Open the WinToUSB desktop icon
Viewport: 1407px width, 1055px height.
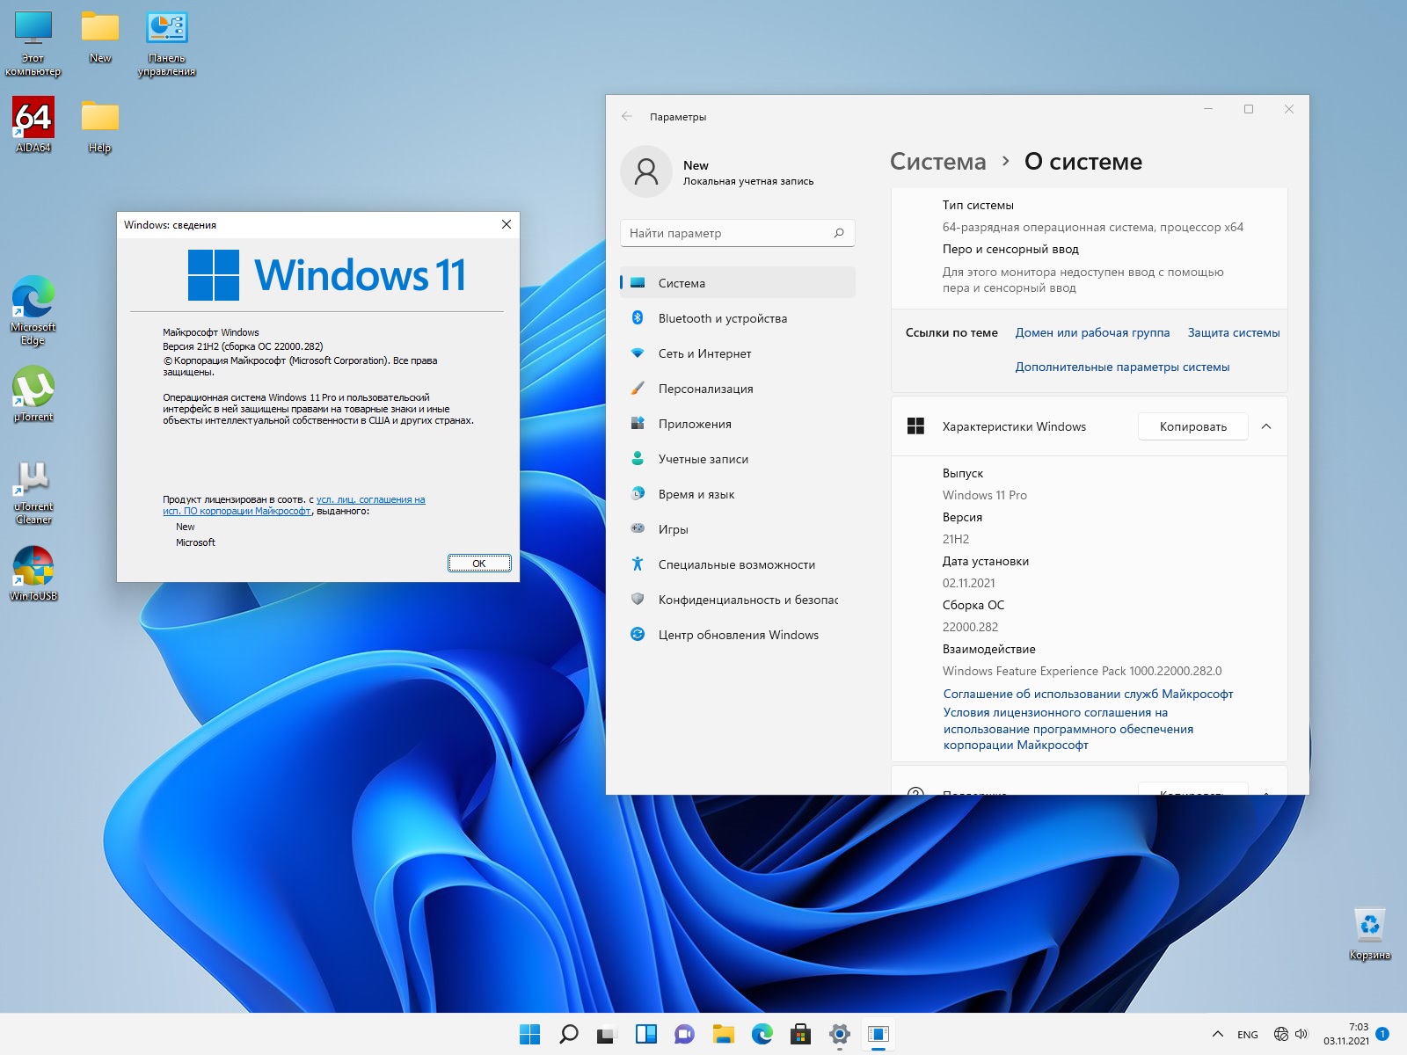33,567
